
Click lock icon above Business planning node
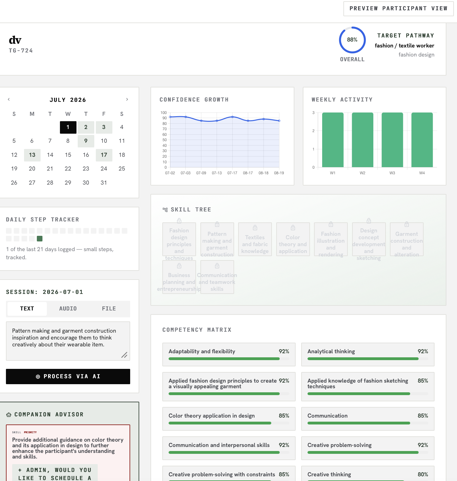[x=179, y=266]
